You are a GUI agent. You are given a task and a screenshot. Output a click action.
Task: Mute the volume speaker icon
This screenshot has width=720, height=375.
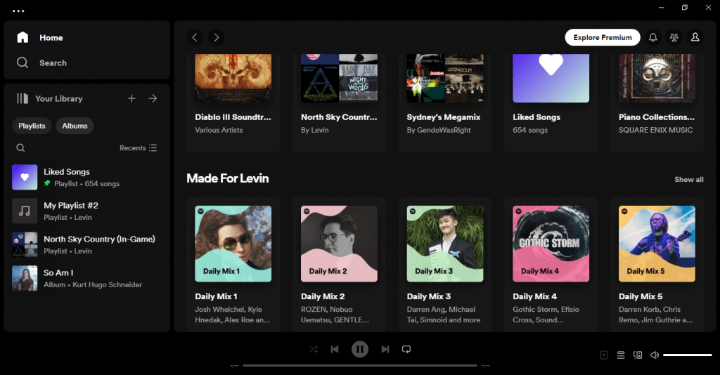655,355
